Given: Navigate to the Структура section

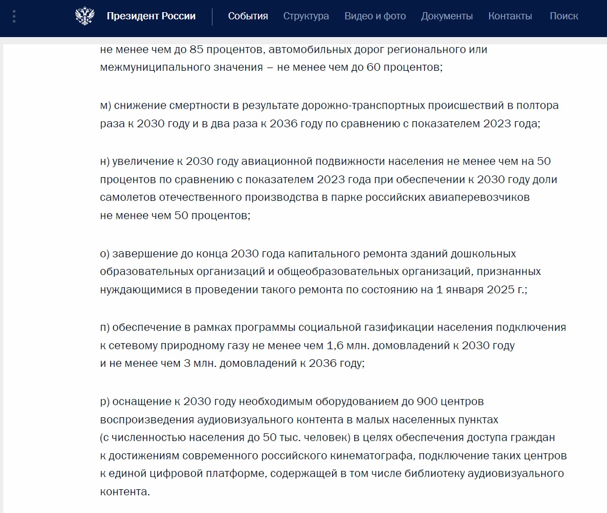Looking at the screenshot, I should [305, 17].
